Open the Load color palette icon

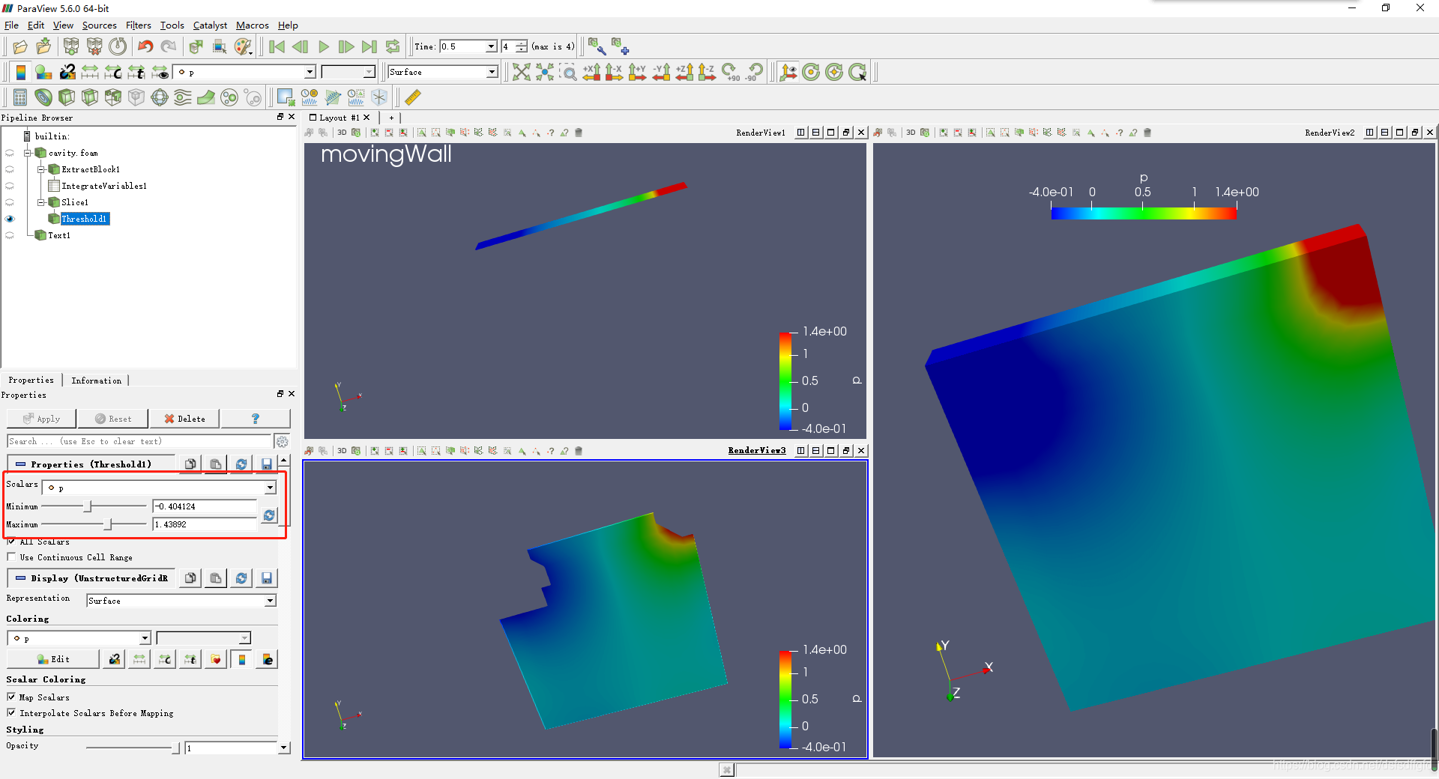point(244,46)
